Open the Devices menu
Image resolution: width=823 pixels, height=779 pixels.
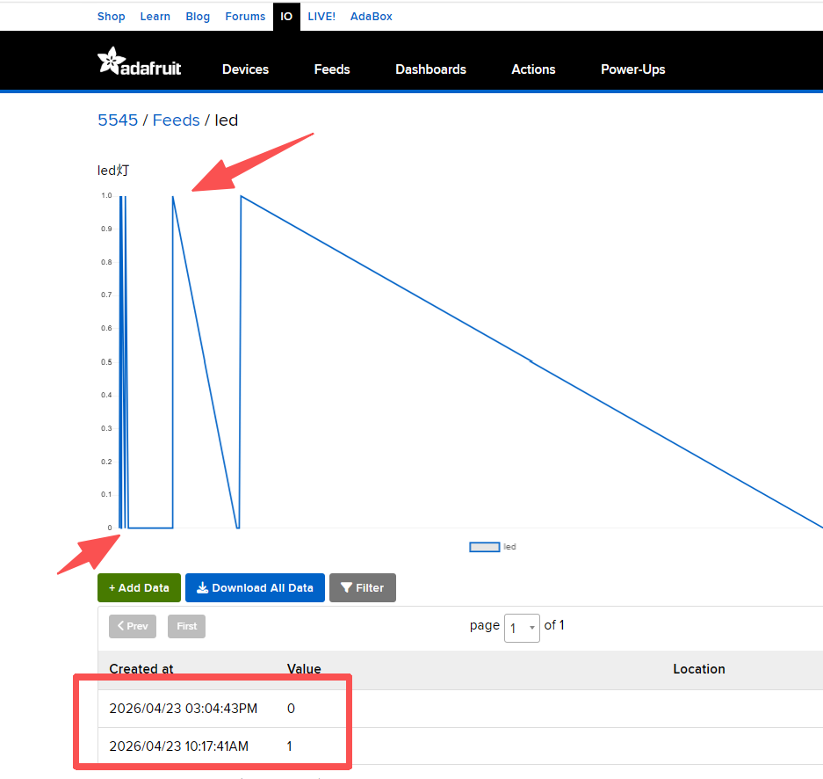pos(245,69)
